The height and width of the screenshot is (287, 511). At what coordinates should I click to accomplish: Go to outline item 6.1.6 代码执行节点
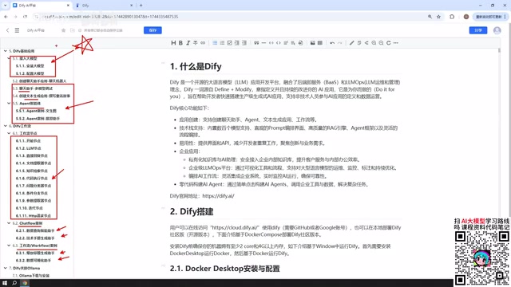pos(32,179)
